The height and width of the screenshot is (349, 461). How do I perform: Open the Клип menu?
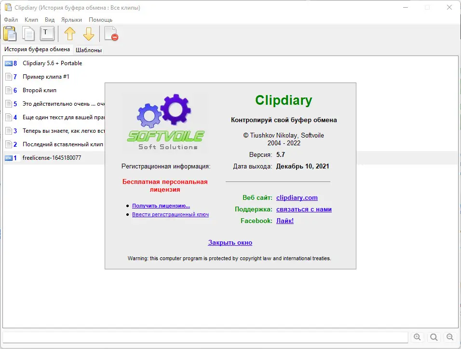tap(31, 20)
